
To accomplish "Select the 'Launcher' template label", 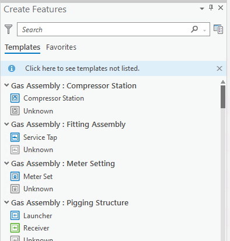I will (38, 216).
